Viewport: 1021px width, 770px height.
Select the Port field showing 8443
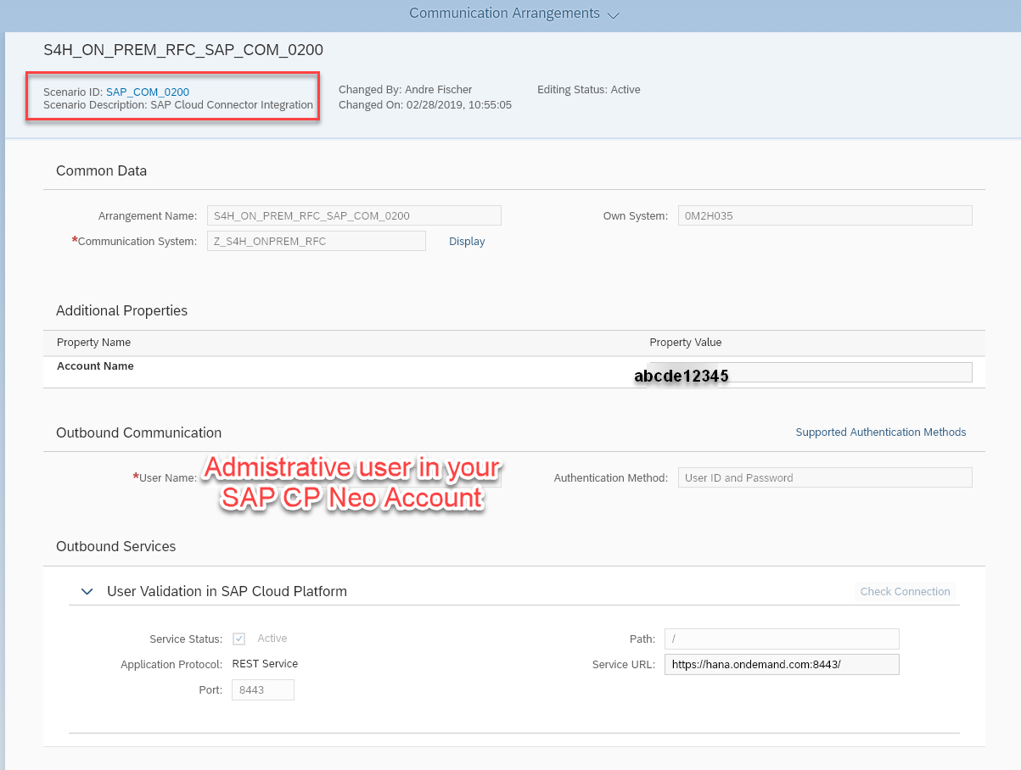(x=262, y=689)
